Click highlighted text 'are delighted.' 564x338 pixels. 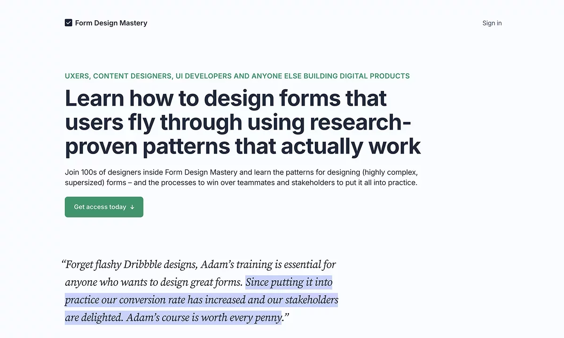coord(94,317)
